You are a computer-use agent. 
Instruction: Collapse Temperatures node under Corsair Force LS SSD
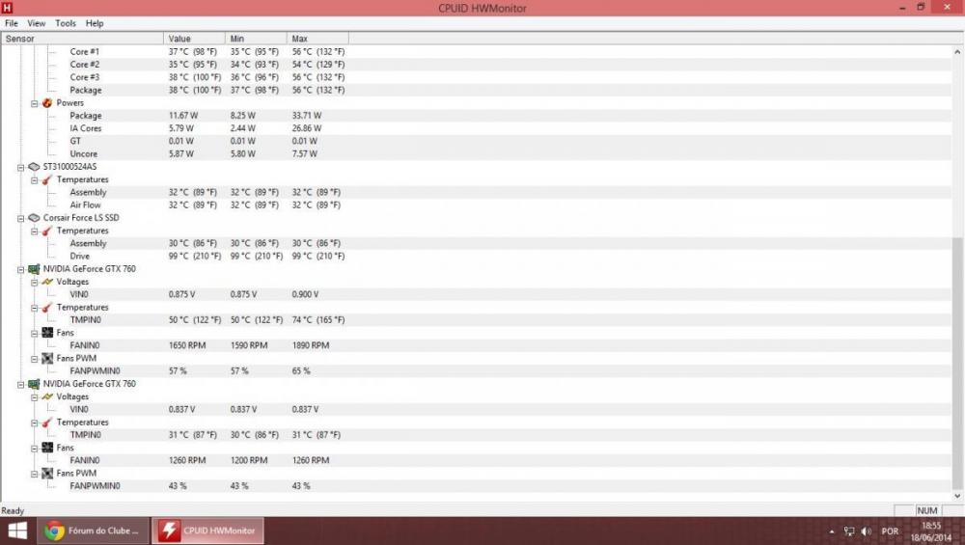click(x=34, y=231)
